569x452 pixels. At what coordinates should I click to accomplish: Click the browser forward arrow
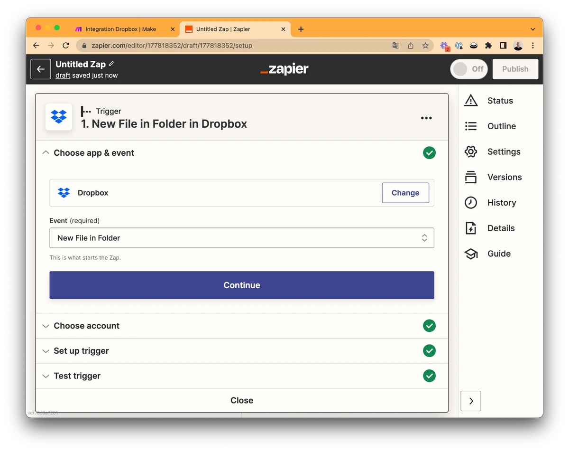(x=51, y=46)
